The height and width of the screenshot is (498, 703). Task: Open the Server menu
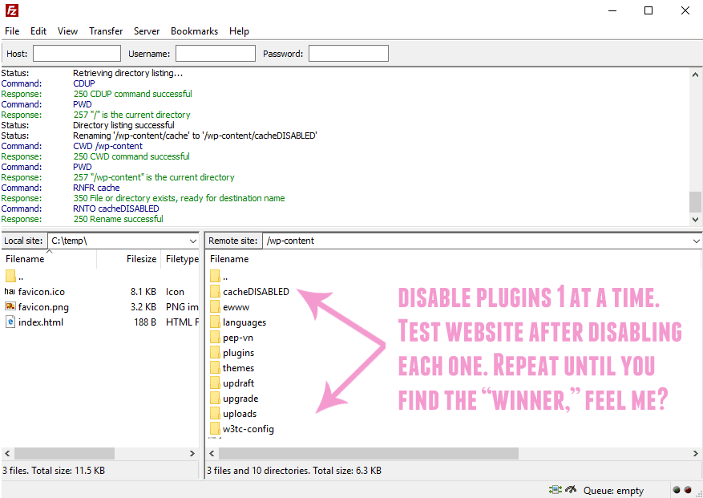tap(147, 31)
